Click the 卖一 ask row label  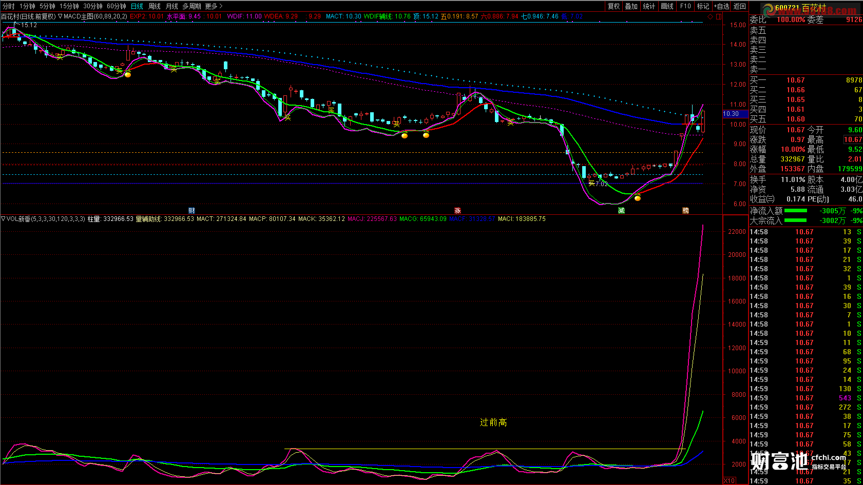point(758,70)
